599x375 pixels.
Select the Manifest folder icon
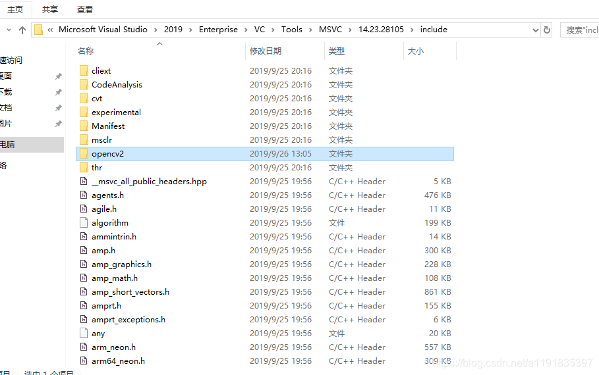click(84, 126)
